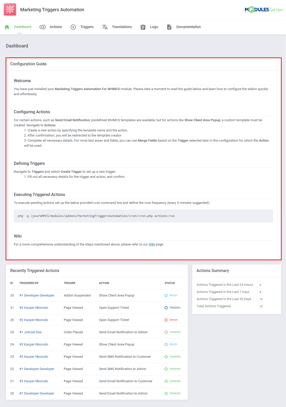Click the Dashboard home icon
This screenshot has width=286, height=407.
[x=7, y=27]
